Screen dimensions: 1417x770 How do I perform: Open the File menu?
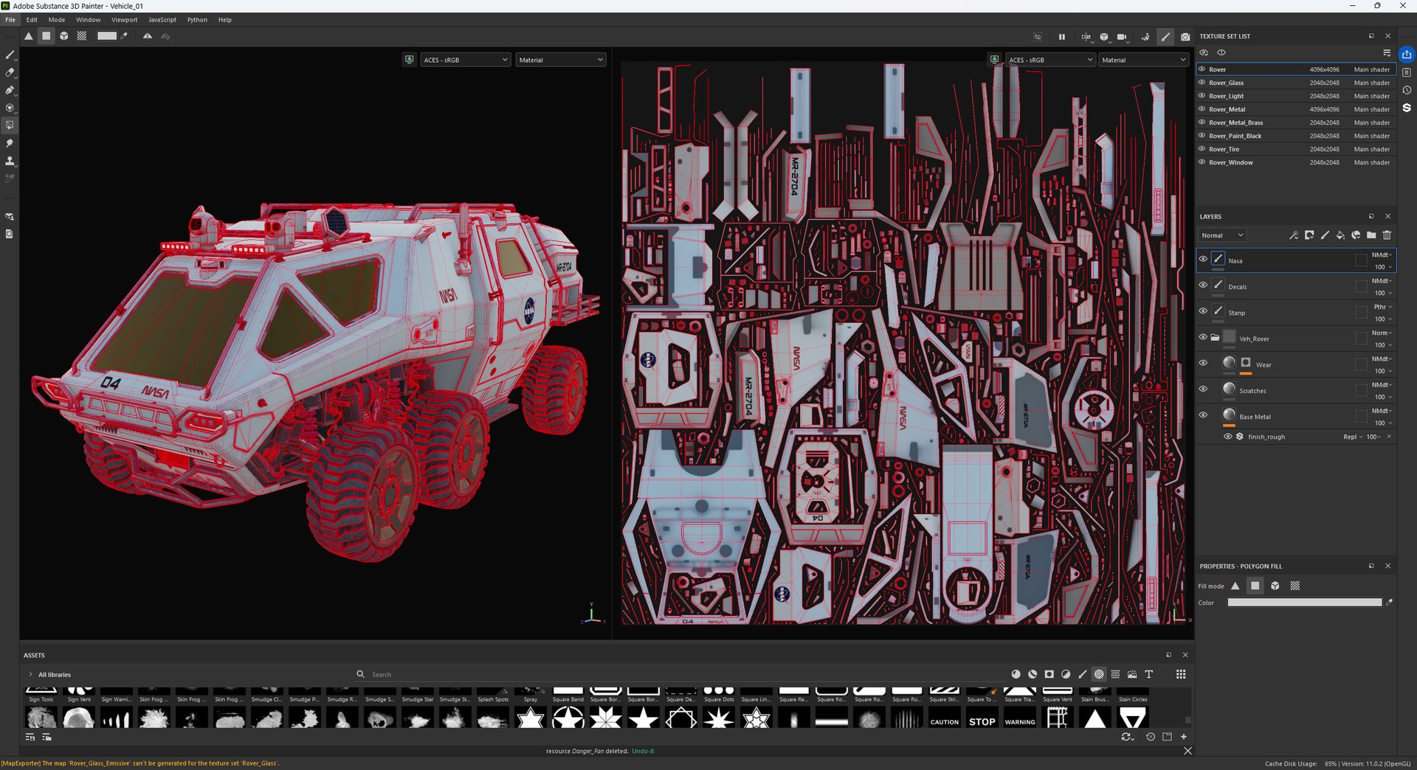(x=10, y=20)
